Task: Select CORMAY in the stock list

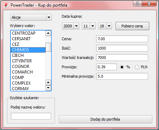Action: coord(28,88)
